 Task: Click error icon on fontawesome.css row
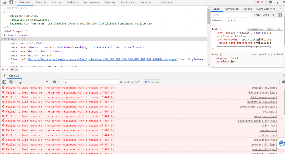3,97
